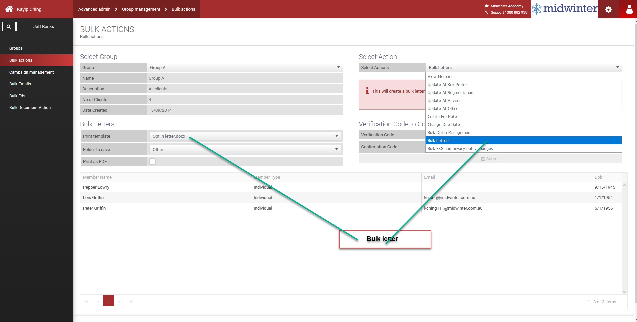Image resolution: width=637 pixels, height=322 pixels.
Task: Open the Print template dropdown
Action: pyautogui.click(x=245, y=136)
